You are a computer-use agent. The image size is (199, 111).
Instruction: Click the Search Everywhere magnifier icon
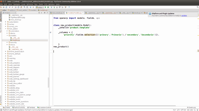click(x=198, y=7)
